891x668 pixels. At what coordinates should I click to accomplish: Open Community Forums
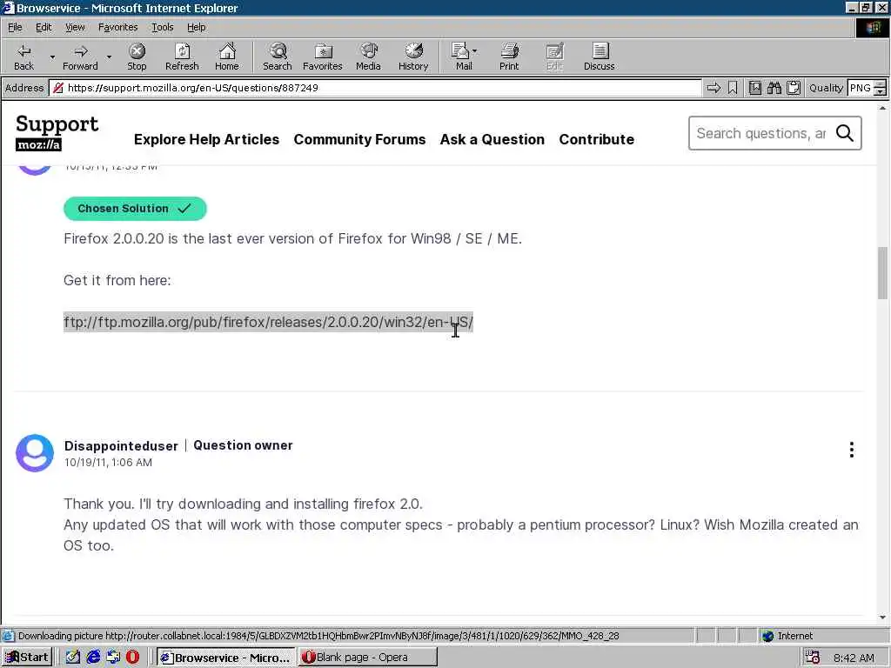(x=359, y=139)
